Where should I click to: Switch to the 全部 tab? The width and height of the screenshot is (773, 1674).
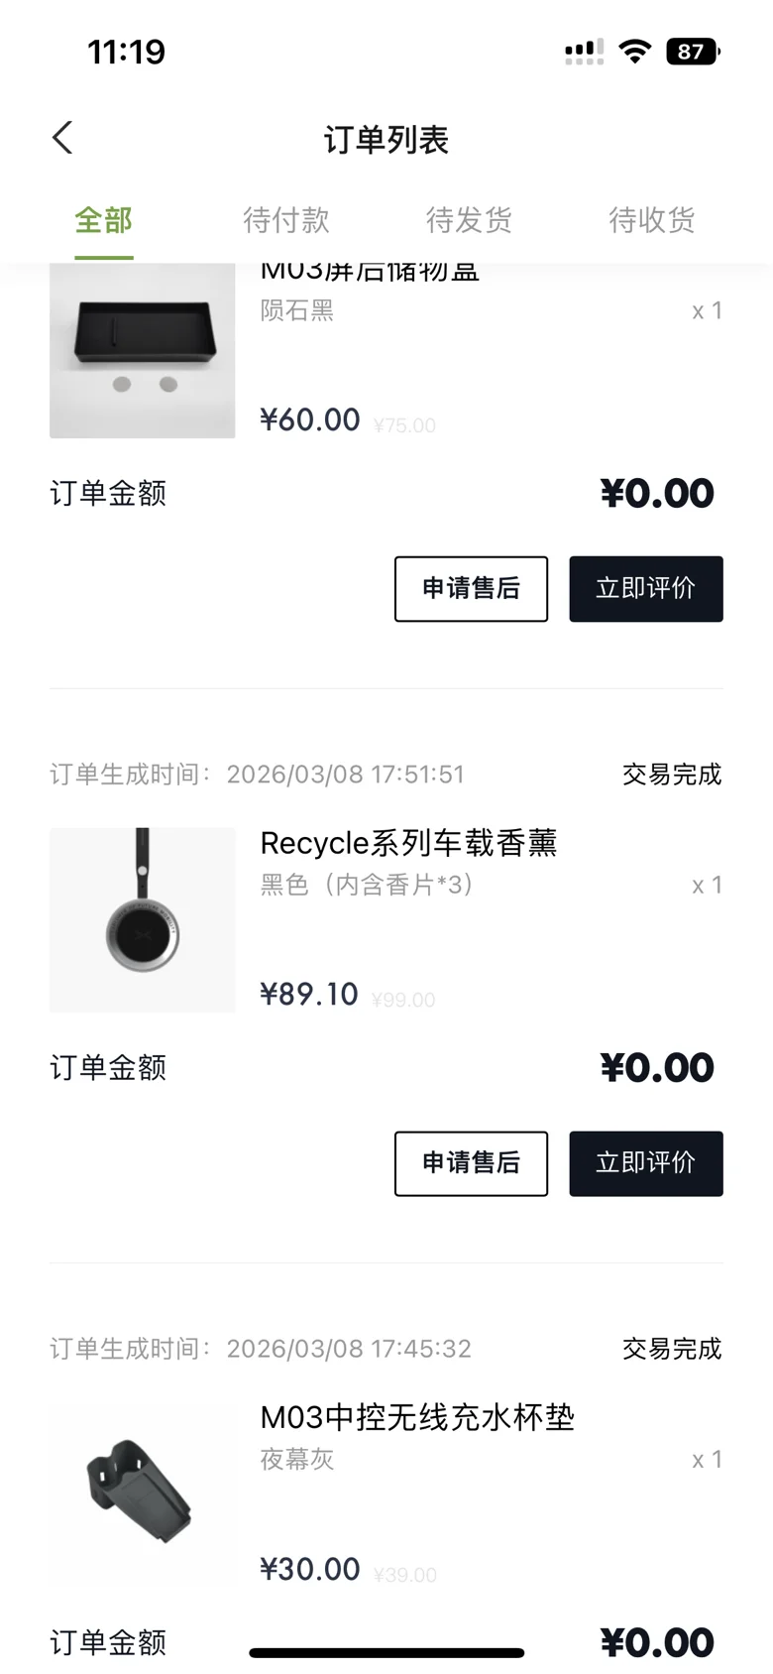(103, 220)
